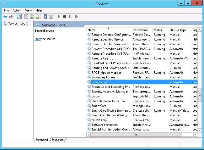Sort by the Startup Type column header
Image resolution: width=204 pixels, height=150 pixels.
pos(178,30)
